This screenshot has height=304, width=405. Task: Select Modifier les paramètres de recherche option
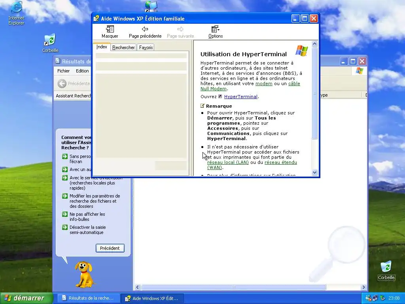coord(95,201)
